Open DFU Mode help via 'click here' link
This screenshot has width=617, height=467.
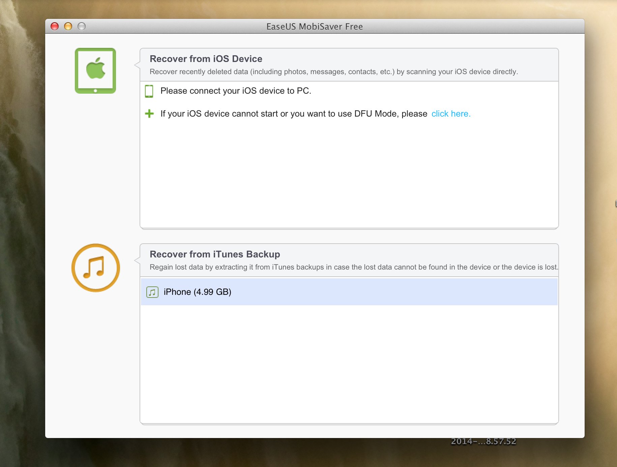pos(451,114)
